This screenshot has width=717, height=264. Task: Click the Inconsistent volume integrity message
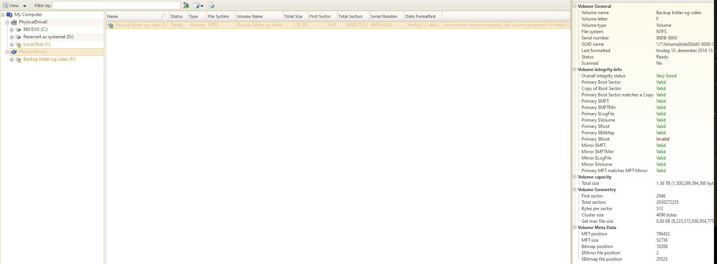pos(506,25)
